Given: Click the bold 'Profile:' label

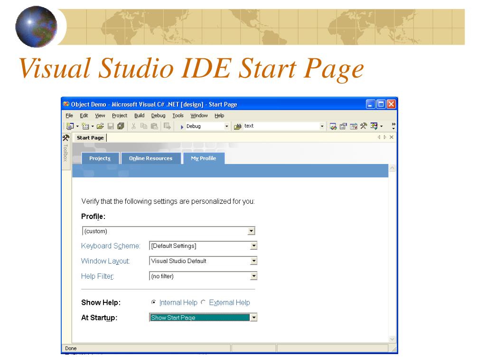Looking at the screenshot, I should point(93,216).
